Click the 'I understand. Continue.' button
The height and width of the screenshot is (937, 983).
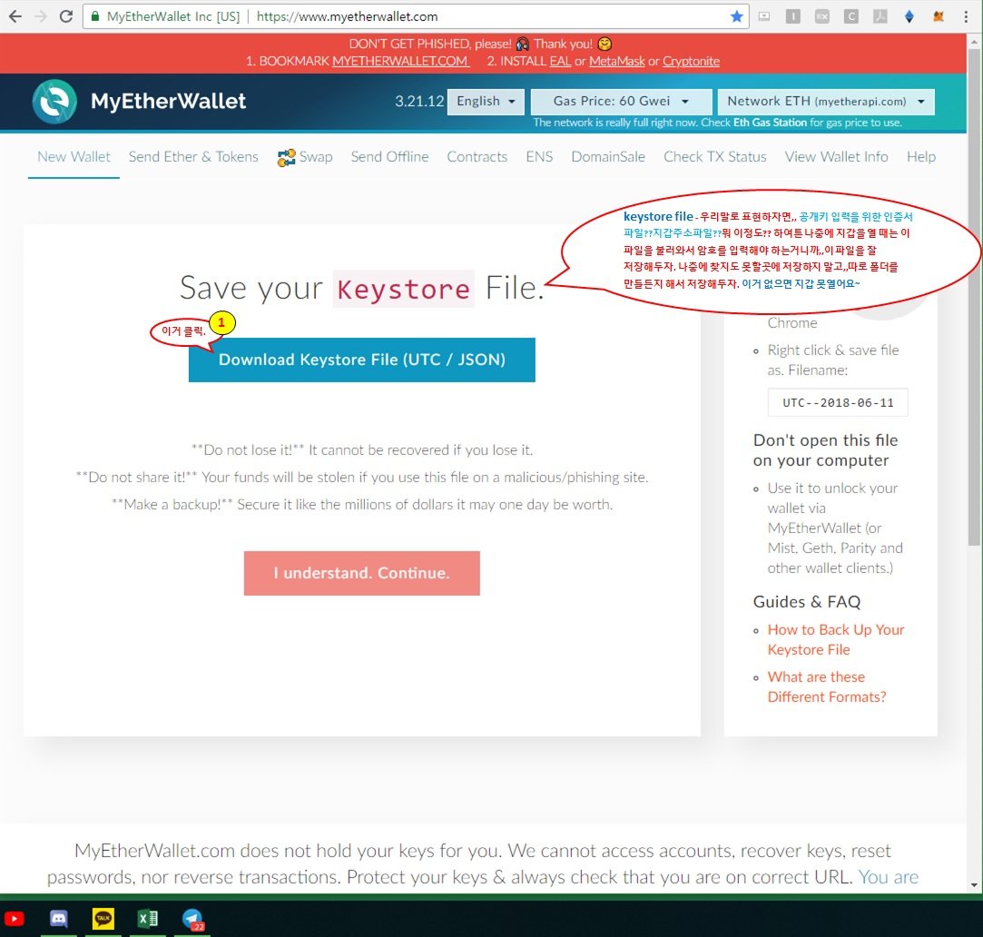click(362, 573)
